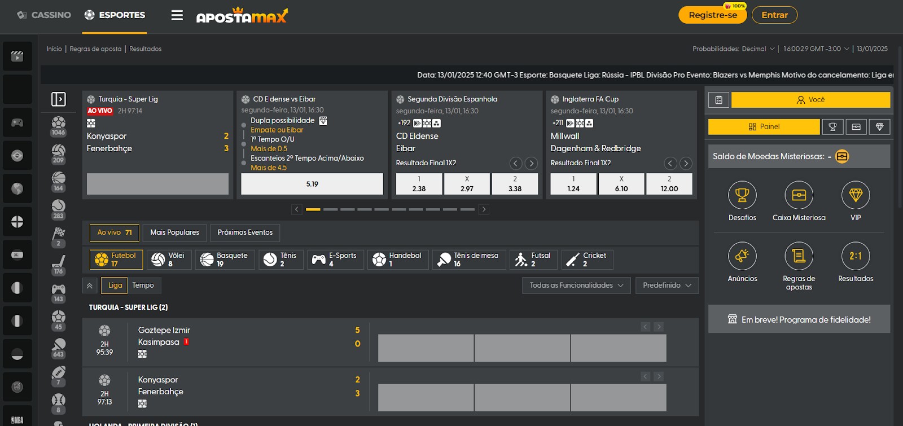Filter live events by Basquete

tap(225, 260)
